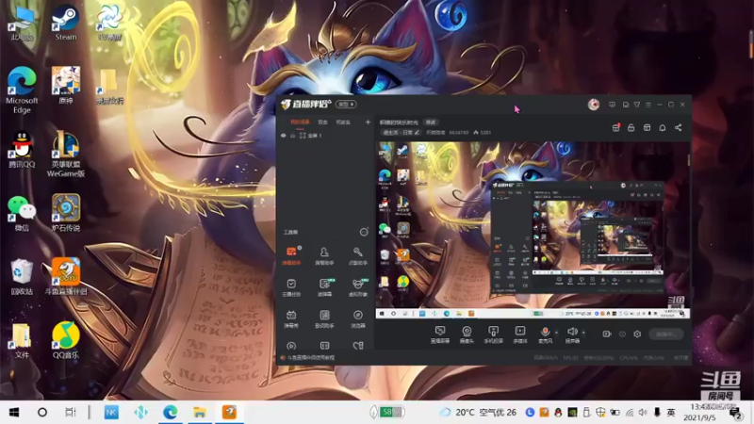Add the 摄像头 camera source
Screen dimensions: 754x424
(467, 334)
